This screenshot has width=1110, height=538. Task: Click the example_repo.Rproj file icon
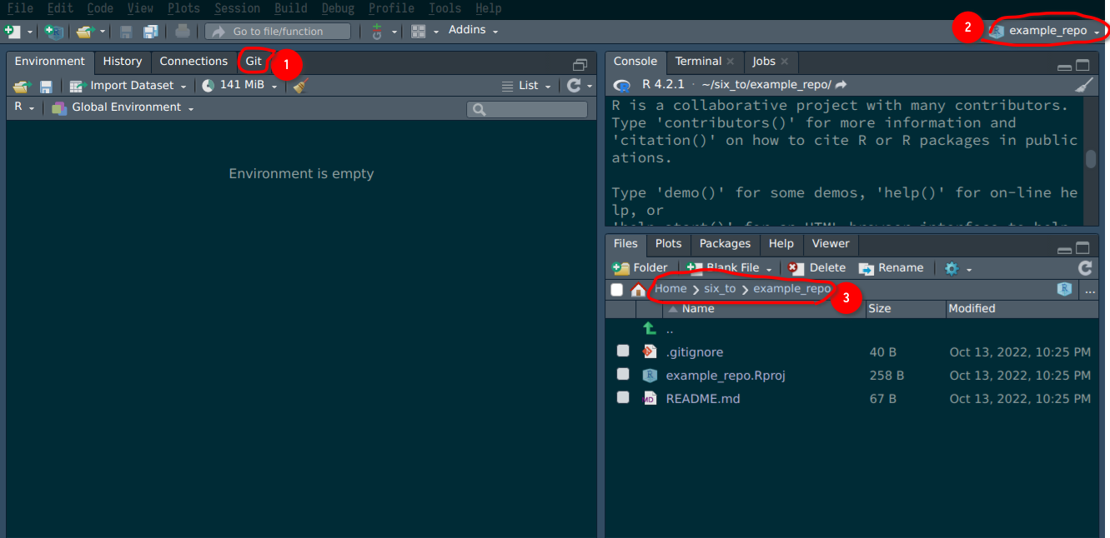(x=650, y=376)
